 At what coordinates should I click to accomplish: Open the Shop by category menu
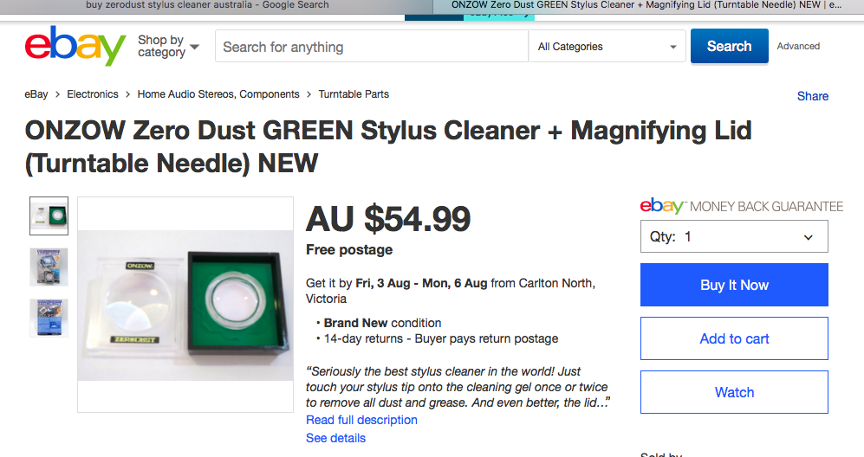(x=168, y=46)
